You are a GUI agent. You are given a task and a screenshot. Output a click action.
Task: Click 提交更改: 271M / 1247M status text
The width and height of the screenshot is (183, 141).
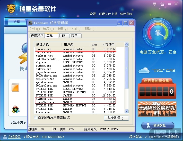click(101, 129)
